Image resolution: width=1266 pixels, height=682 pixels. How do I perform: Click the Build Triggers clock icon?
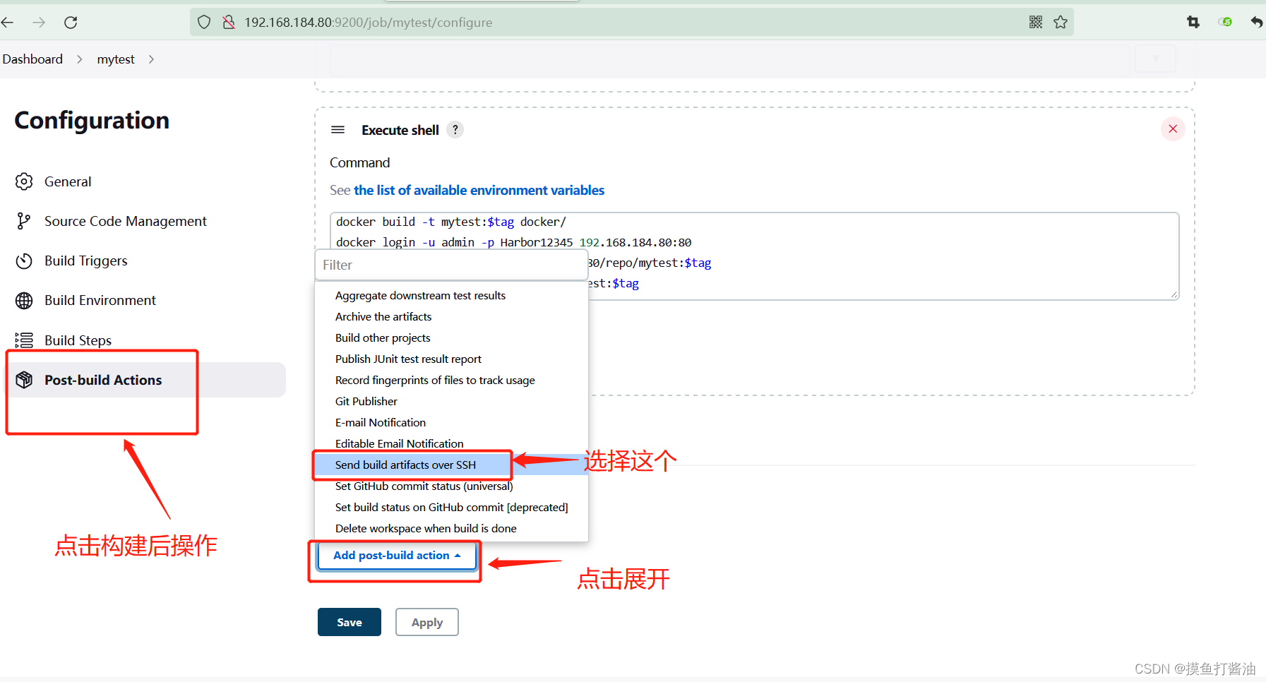(x=24, y=261)
